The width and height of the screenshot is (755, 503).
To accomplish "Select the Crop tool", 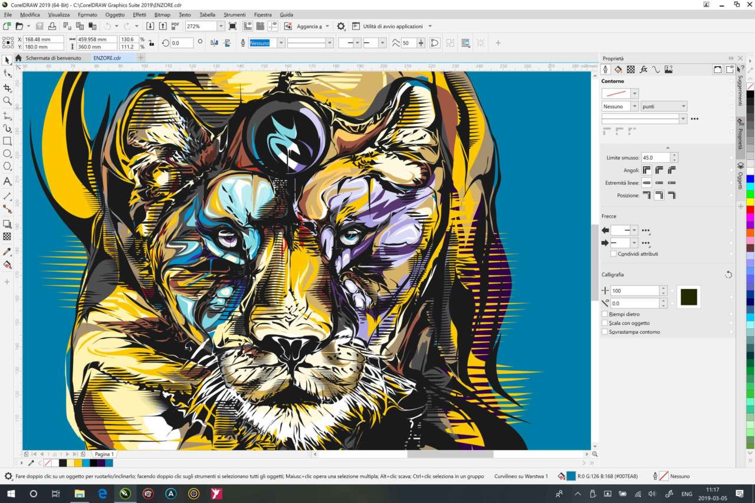I will click(x=7, y=87).
